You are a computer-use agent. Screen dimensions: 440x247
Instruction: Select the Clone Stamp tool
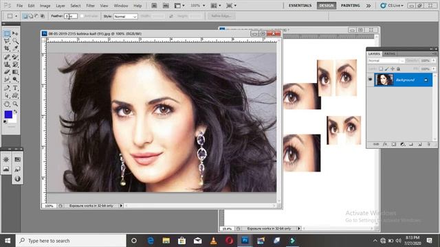[x=7, y=64]
